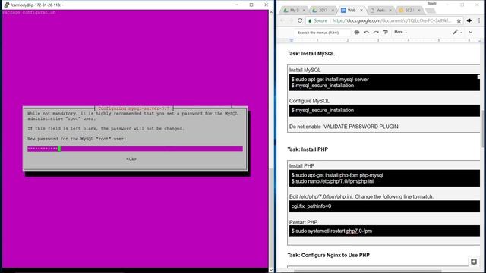Viewport: 486px width, 273px height.
Task: Open a new browser tab
Action: [x=431, y=11]
